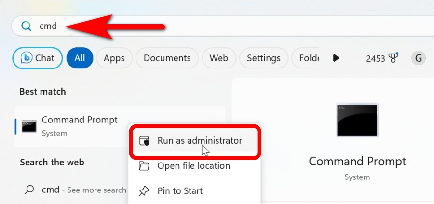434x204 pixels.
Task: Click the Command Prompt icon in best match
Action: [29, 126]
